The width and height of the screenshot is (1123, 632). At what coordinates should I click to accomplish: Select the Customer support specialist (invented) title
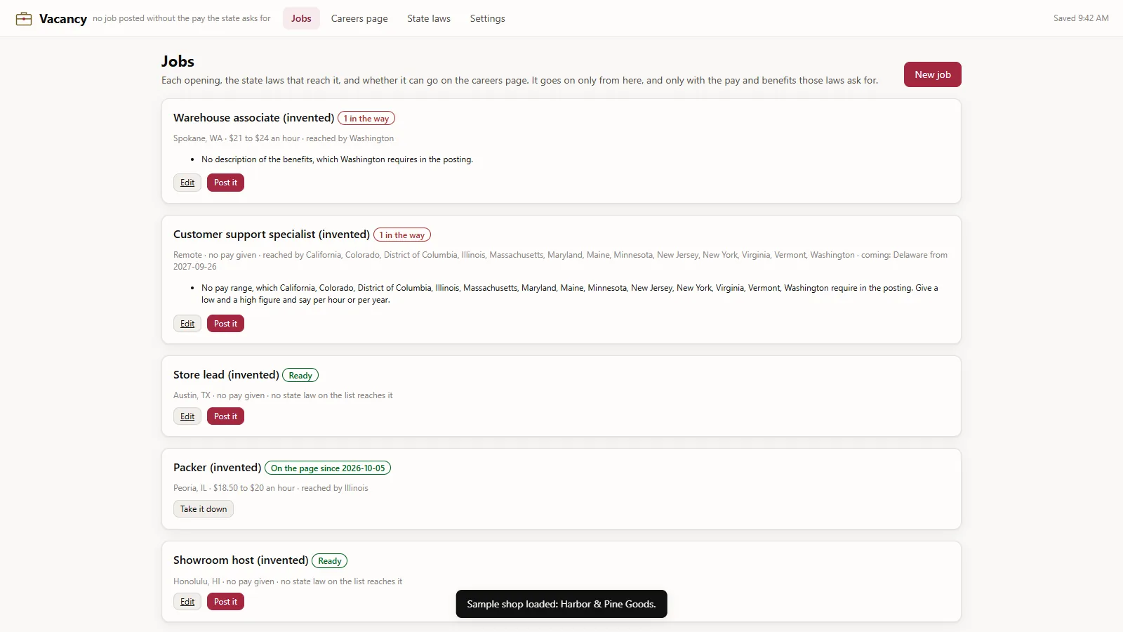click(x=272, y=235)
